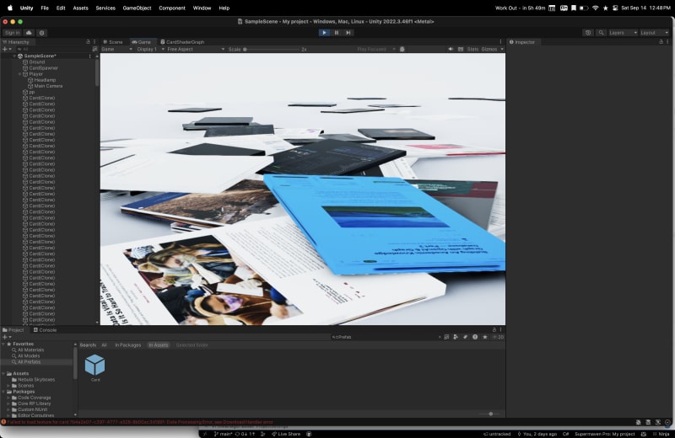
Task: Toggle the Hierarchy panel lock
Action: pyautogui.click(x=88, y=42)
